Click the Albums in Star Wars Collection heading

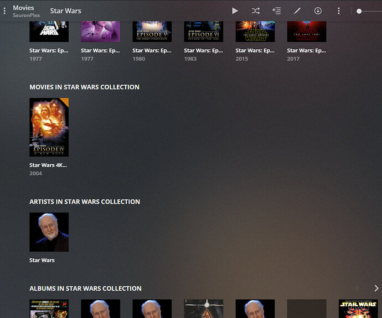click(85, 289)
